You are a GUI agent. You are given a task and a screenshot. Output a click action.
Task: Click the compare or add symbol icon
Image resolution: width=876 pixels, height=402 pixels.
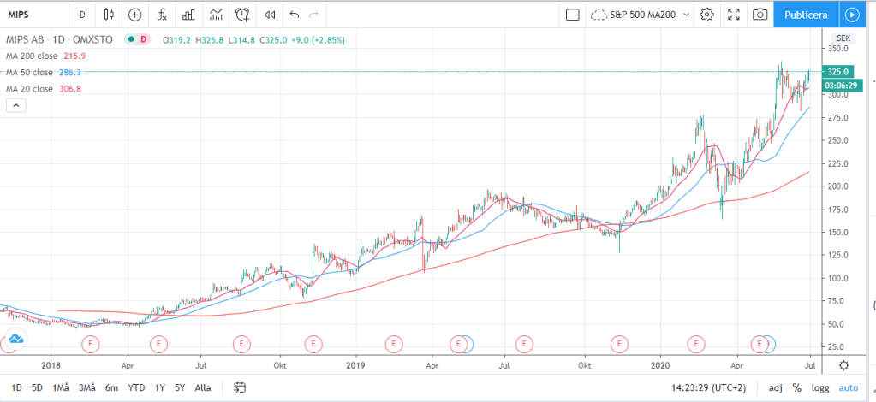click(134, 15)
